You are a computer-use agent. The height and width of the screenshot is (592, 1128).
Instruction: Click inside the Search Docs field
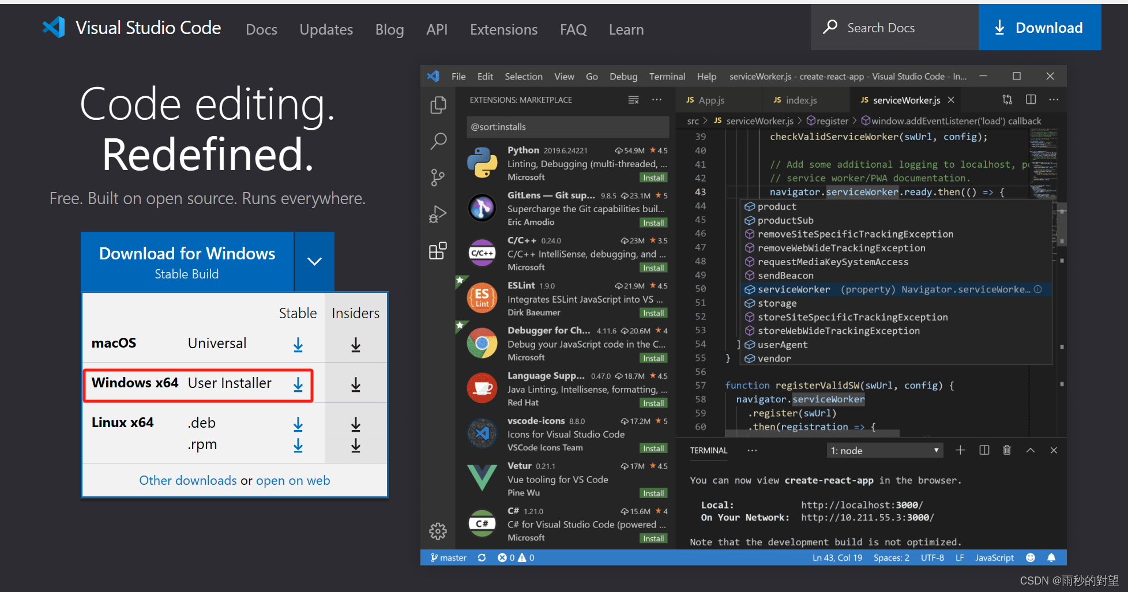pos(894,27)
